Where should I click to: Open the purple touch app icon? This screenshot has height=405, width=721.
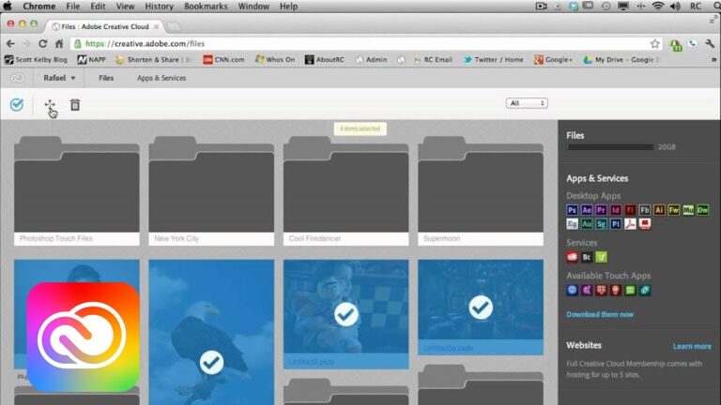pos(587,291)
